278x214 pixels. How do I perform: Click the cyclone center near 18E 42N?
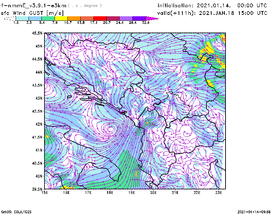point(111,130)
